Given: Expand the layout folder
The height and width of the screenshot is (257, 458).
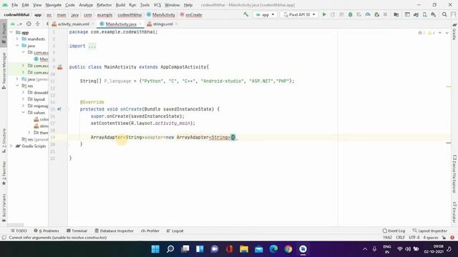Looking at the screenshot, I should [23, 99].
